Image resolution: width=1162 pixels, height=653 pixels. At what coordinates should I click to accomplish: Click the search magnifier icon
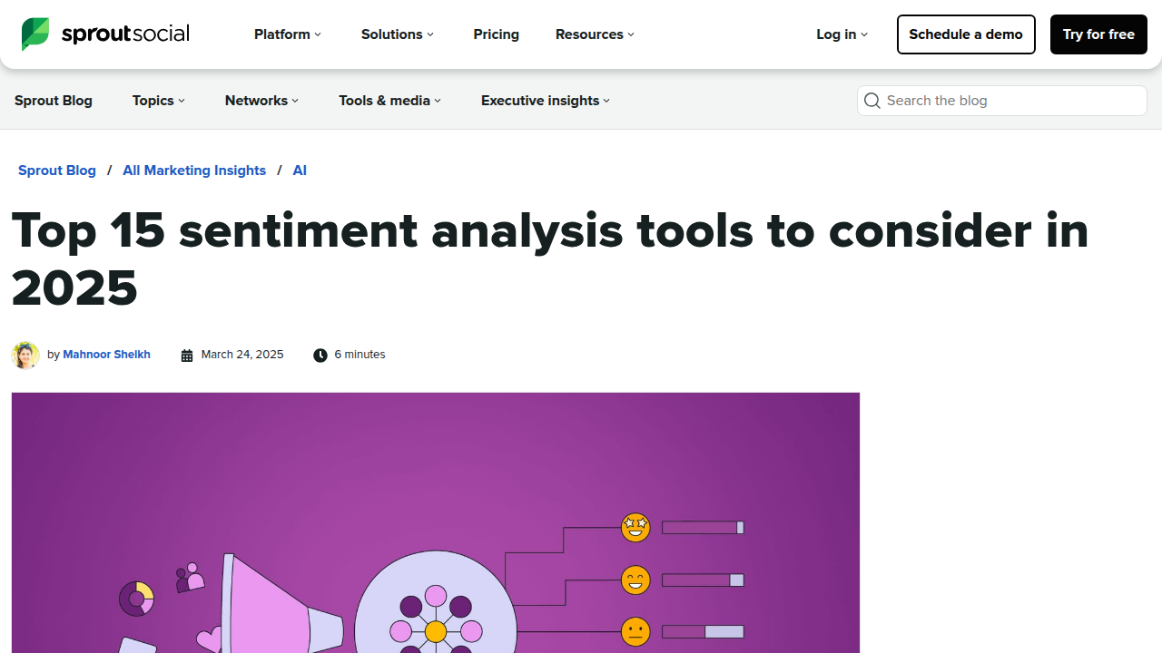(x=872, y=101)
